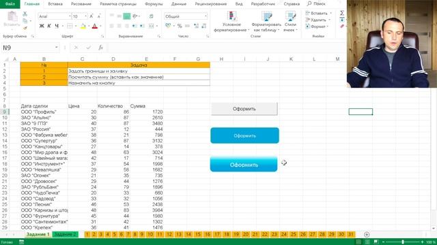The width and height of the screenshot is (437, 245).
Task: Click the zoom slider in status bar
Action: click(x=402, y=242)
